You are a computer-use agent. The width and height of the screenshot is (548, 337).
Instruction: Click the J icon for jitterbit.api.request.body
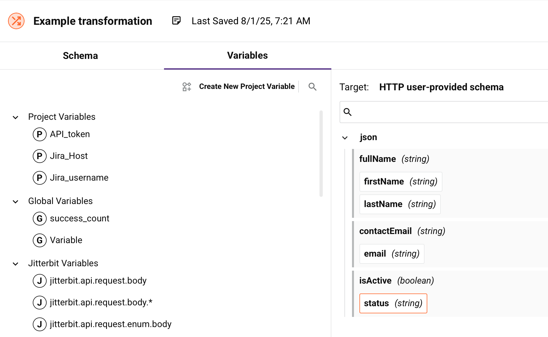coord(40,281)
